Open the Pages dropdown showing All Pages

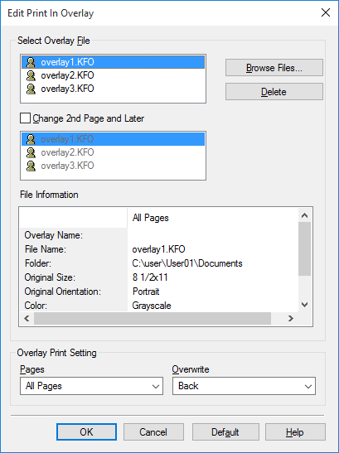(x=91, y=386)
